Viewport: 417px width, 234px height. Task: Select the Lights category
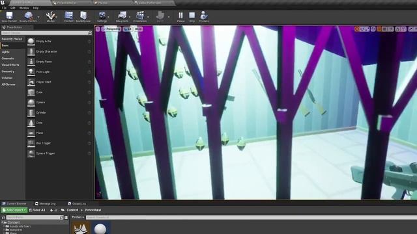(6, 52)
